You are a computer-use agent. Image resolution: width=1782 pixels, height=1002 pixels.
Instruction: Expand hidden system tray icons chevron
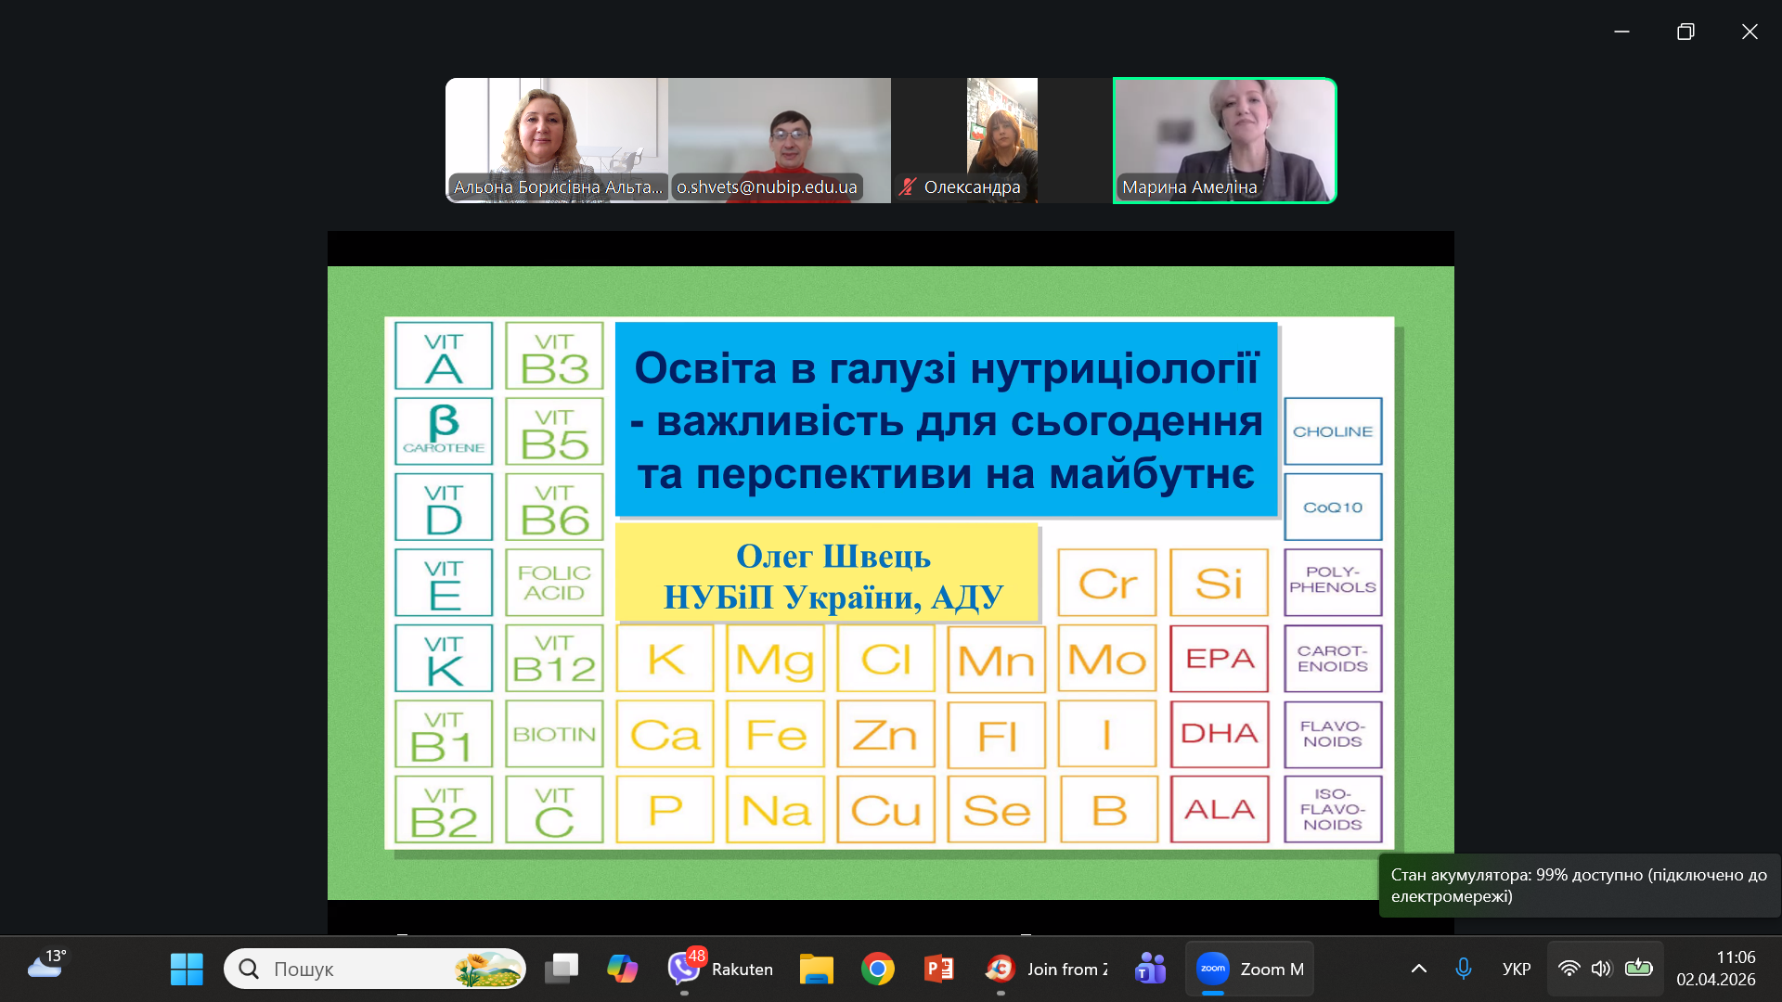(x=1418, y=969)
